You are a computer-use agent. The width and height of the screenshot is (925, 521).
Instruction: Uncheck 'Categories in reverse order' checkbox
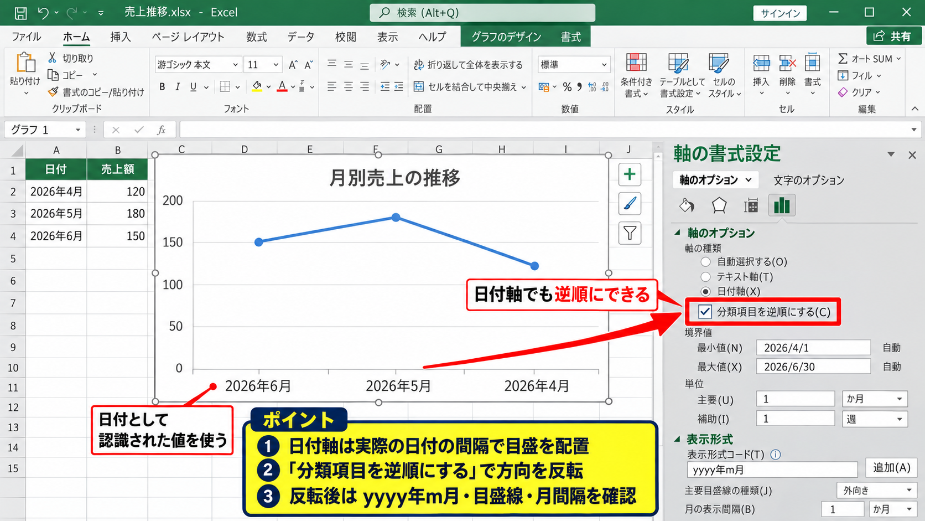click(705, 312)
